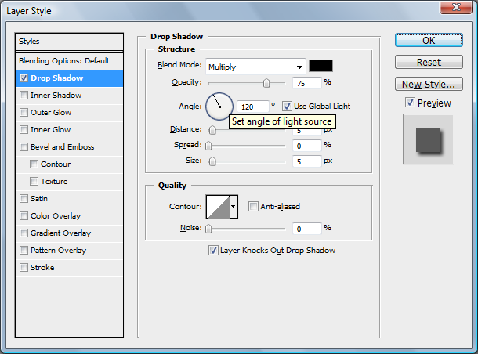Select the Color Overlay row label
Viewport: 478px width, 354px height.
pos(56,215)
